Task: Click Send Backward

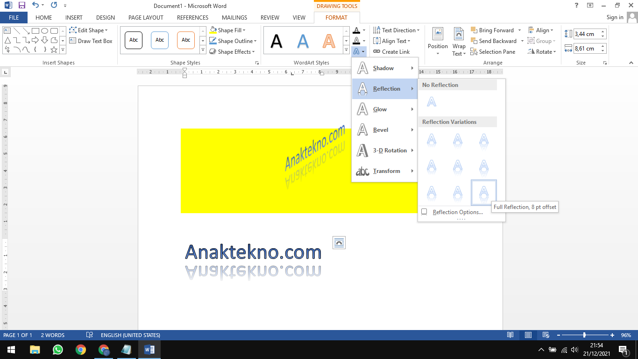Action: point(493,41)
